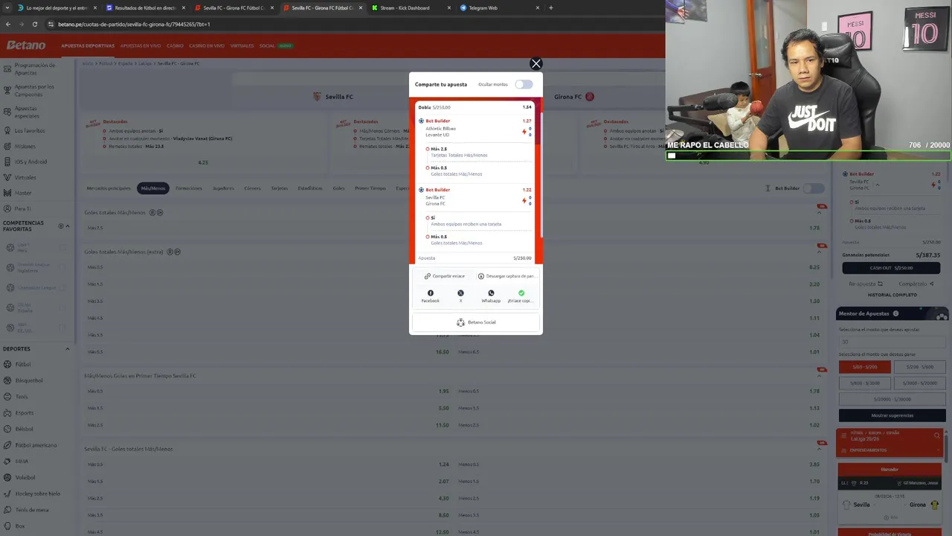Select Hockey sobre hielo sport
Image resolution: width=952 pixels, height=536 pixels.
37,494
